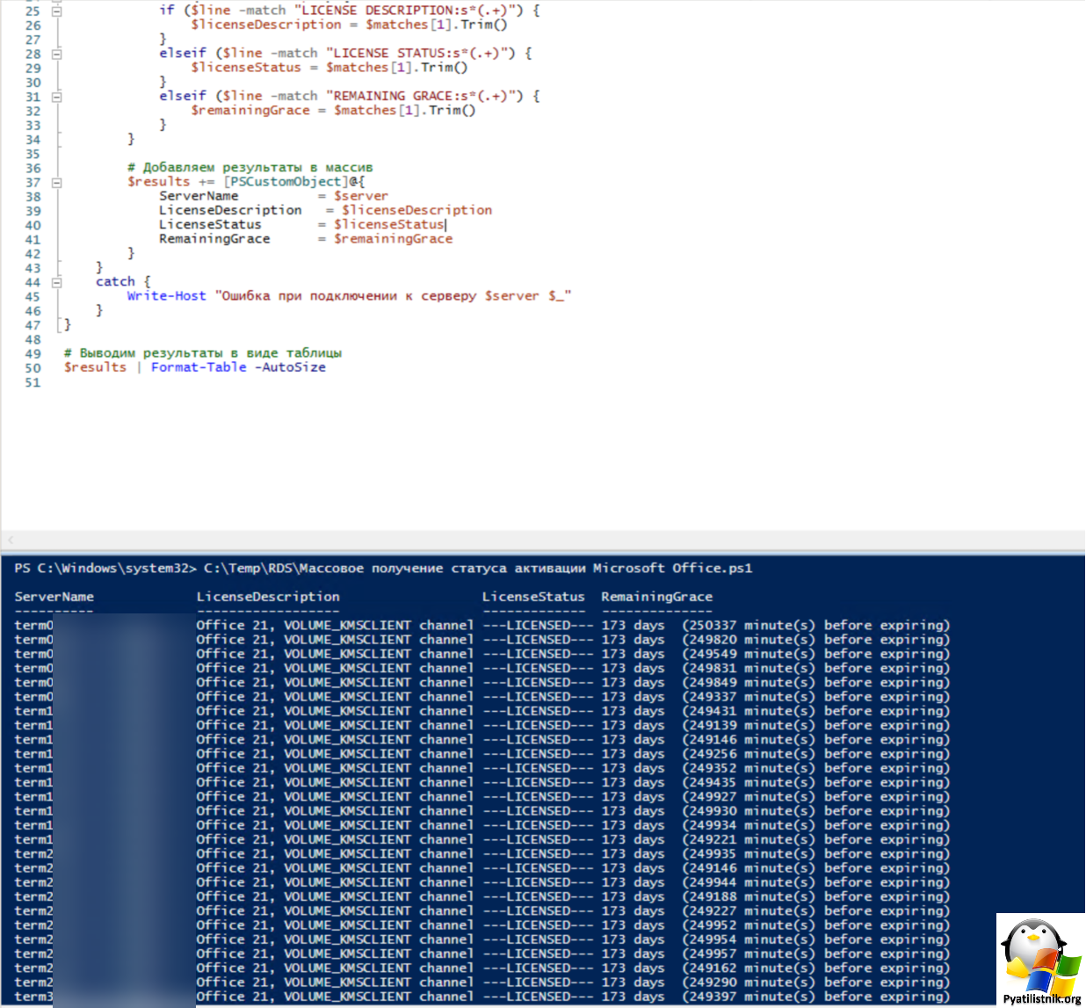The height and width of the screenshot is (1008, 1086).
Task: Click the console row showing 249397 minute(s)
Action: (x=482, y=997)
